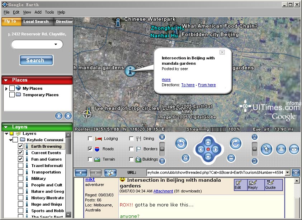Click the zoom in plus button

(x=162, y=137)
